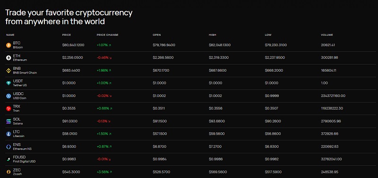Click Bitcoin low value $79,230.3100
The height and width of the screenshot is (178, 378).
click(276, 45)
